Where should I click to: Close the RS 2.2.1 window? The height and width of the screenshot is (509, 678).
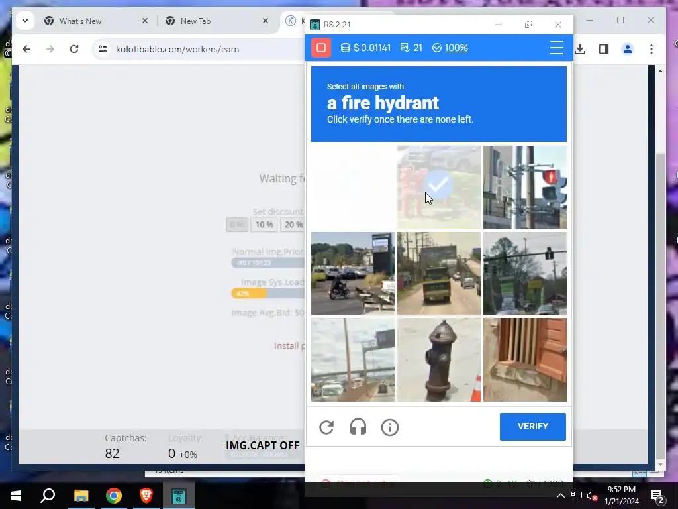(x=558, y=25)
